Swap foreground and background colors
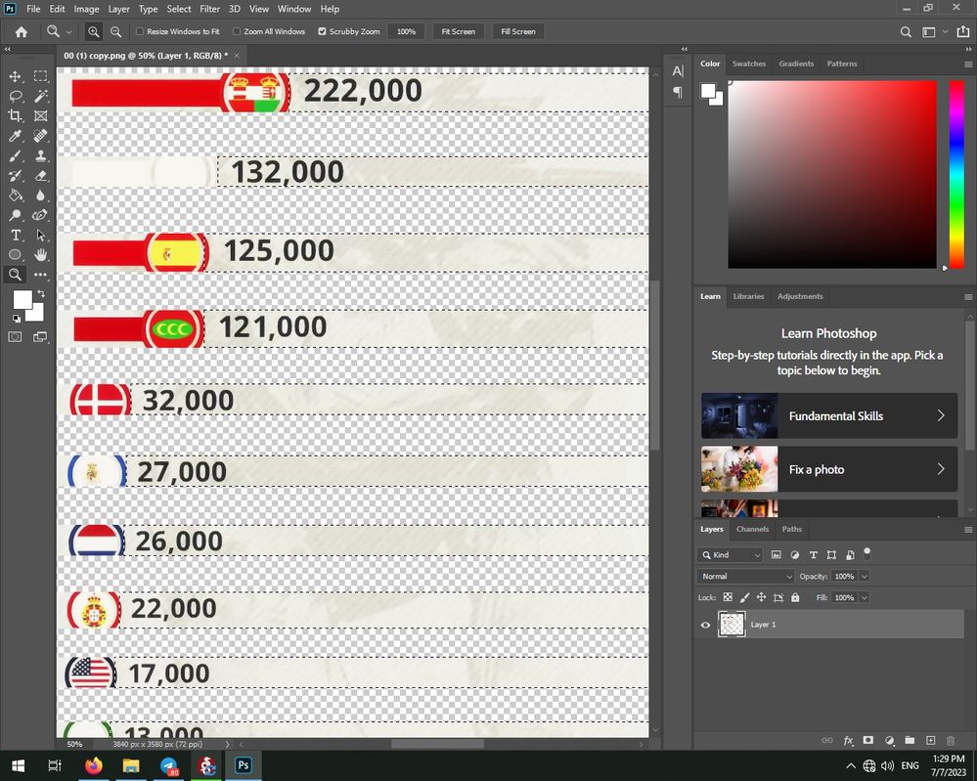Screen dimensions: 977x781 41,293
